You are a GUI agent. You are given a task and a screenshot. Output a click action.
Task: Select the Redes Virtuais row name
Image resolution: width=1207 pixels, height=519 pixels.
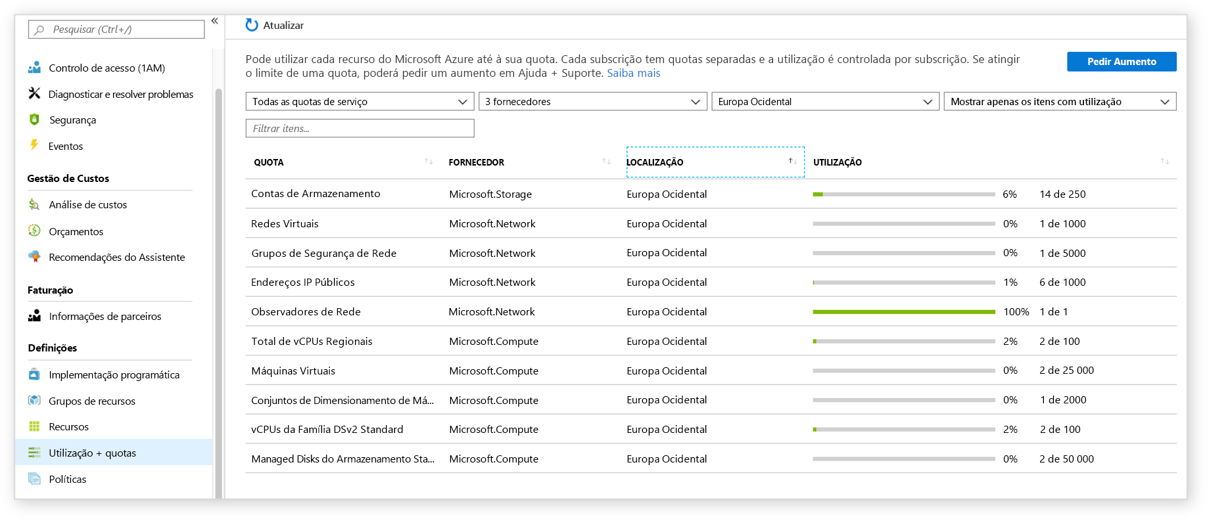click(285, 223)
